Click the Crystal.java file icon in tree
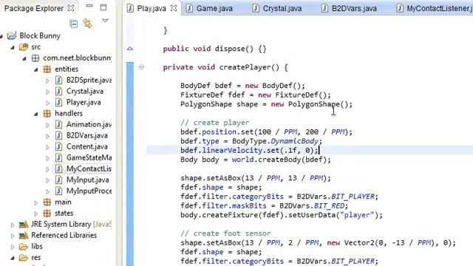Screen dimensions: 473x266 59,91
